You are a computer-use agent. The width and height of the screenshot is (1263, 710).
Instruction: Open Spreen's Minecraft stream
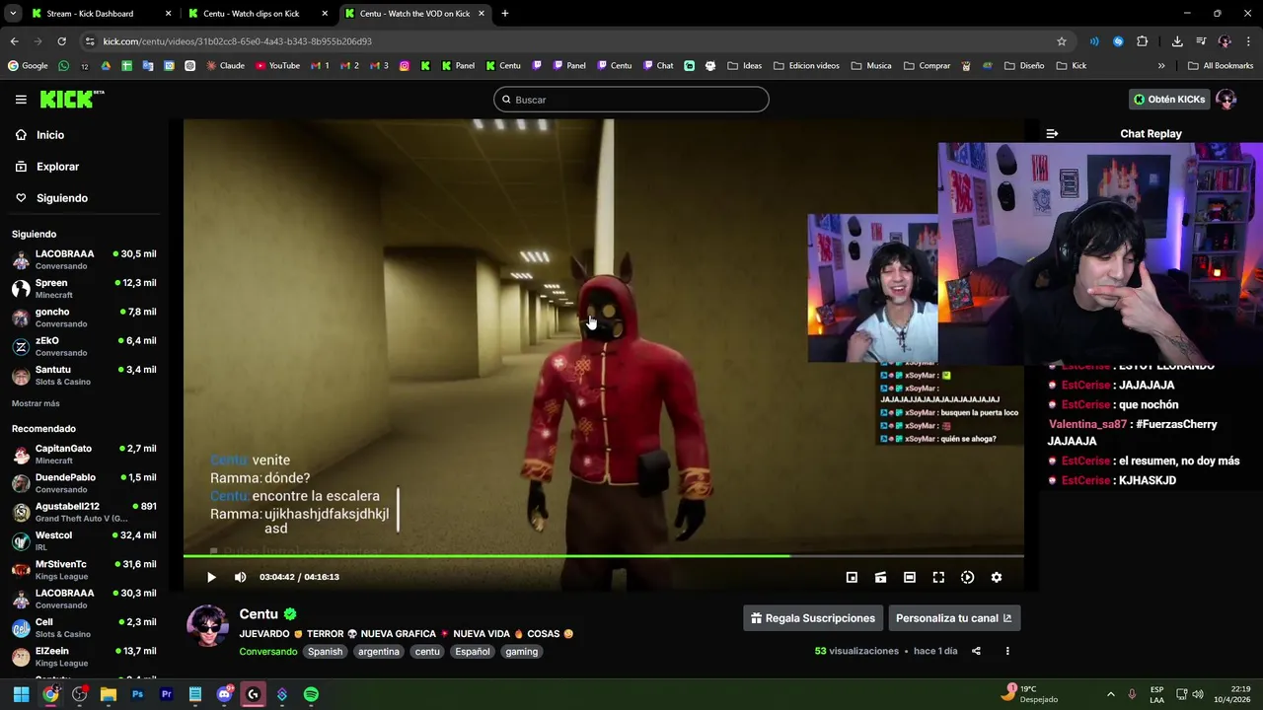coord(84,288)
